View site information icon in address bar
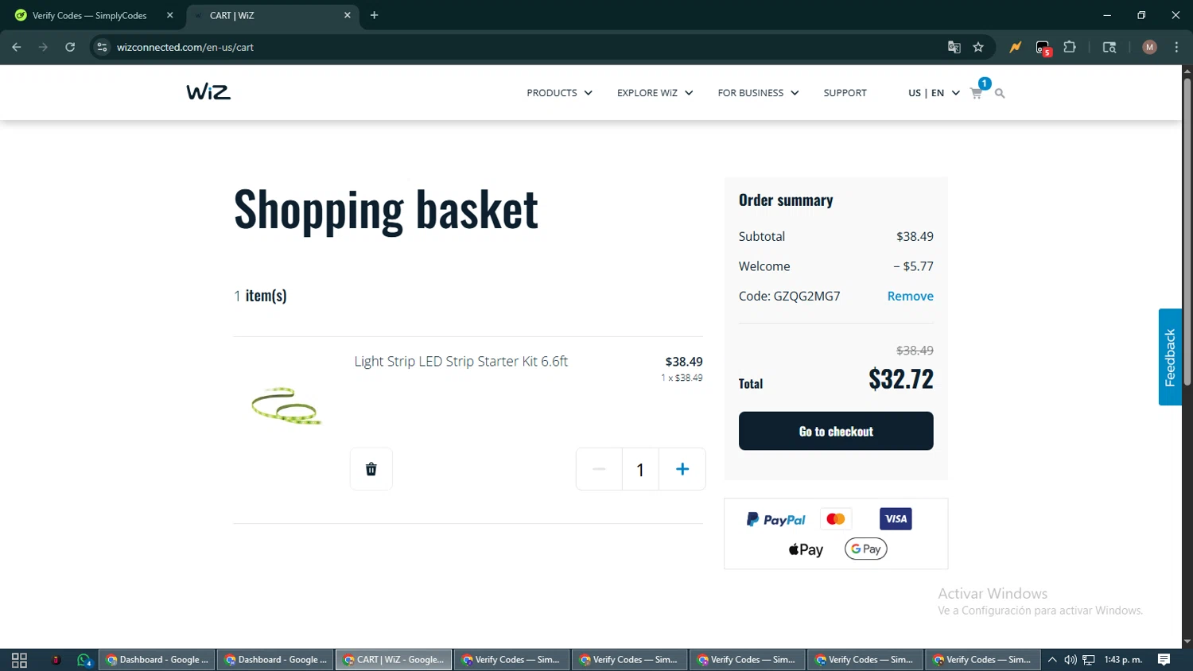The height and width of the screenshot is (671, 1193). coord(102,47)
